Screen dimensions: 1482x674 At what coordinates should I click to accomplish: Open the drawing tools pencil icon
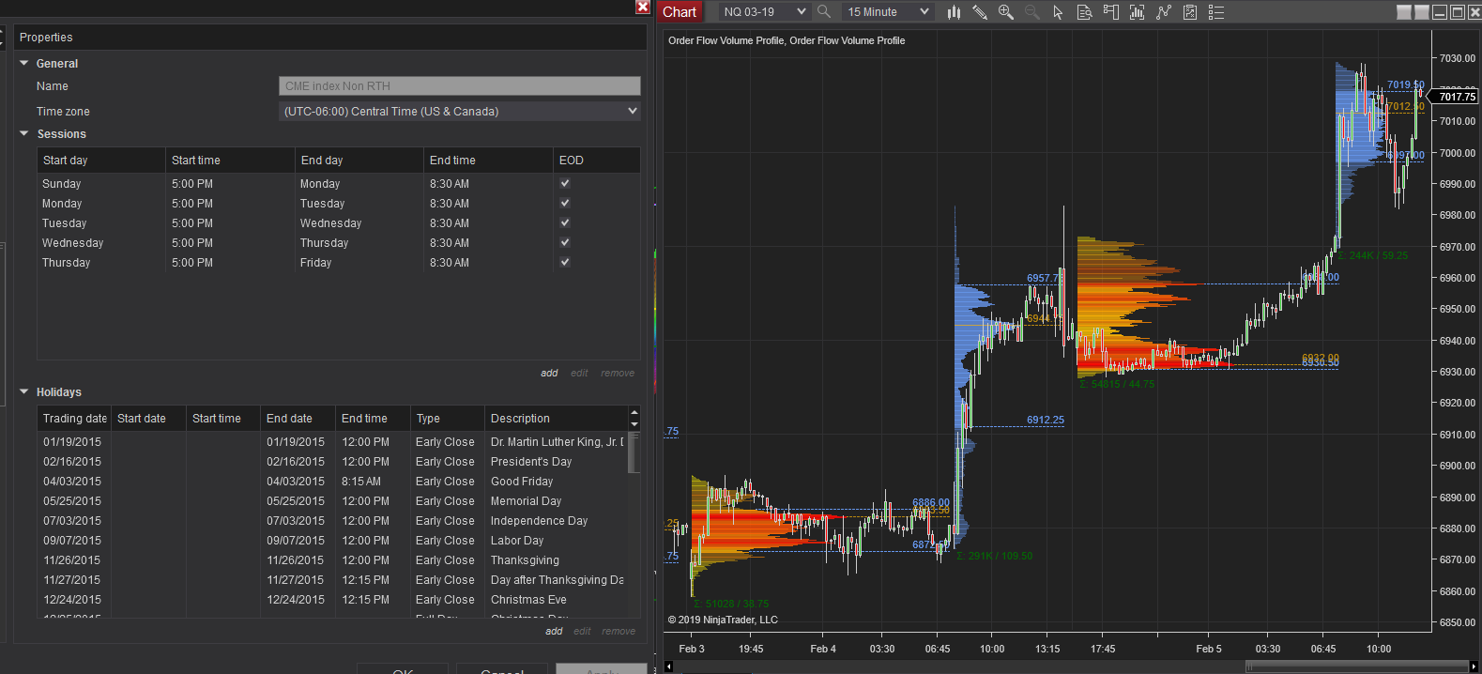click(x=980, y=12)
